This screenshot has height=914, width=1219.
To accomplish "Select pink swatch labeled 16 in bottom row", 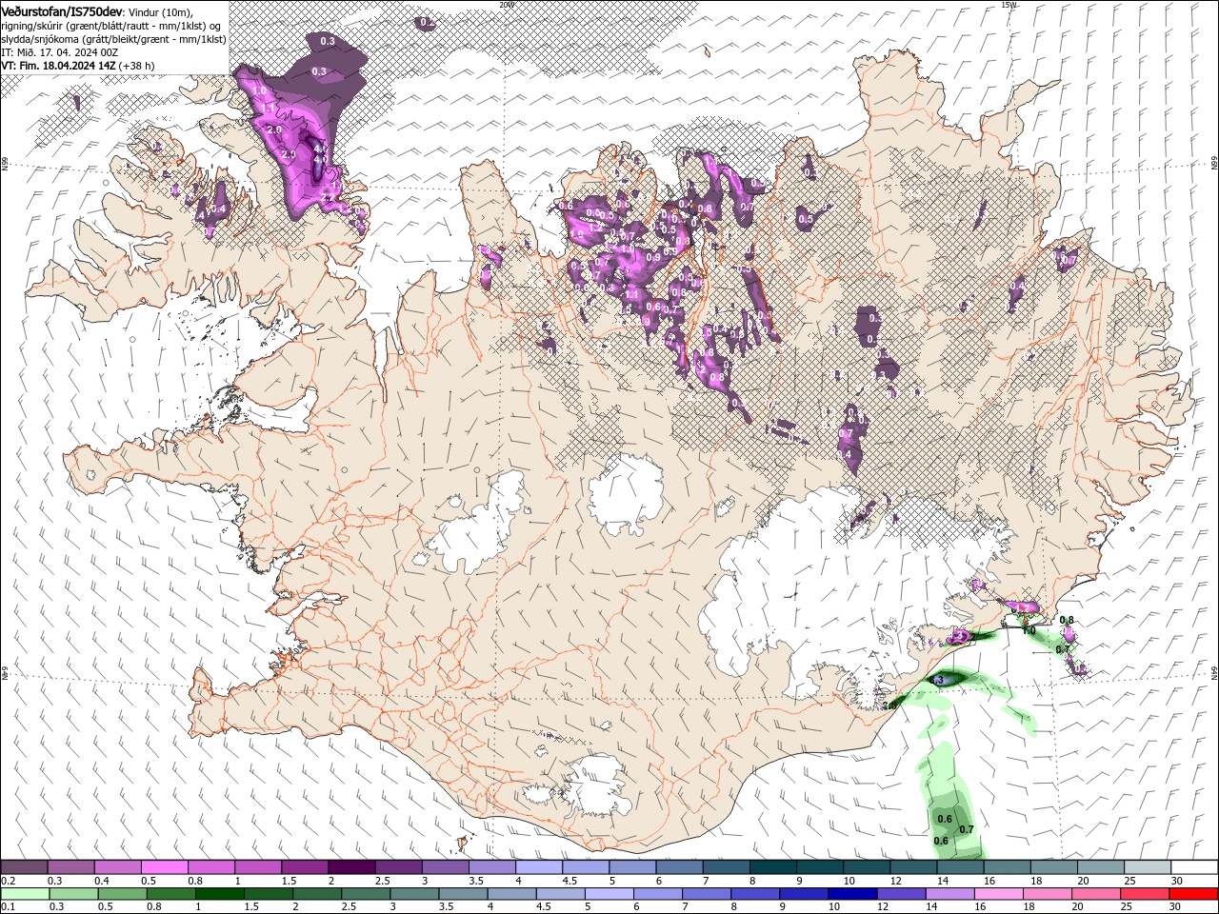I will tap(998, 894).
